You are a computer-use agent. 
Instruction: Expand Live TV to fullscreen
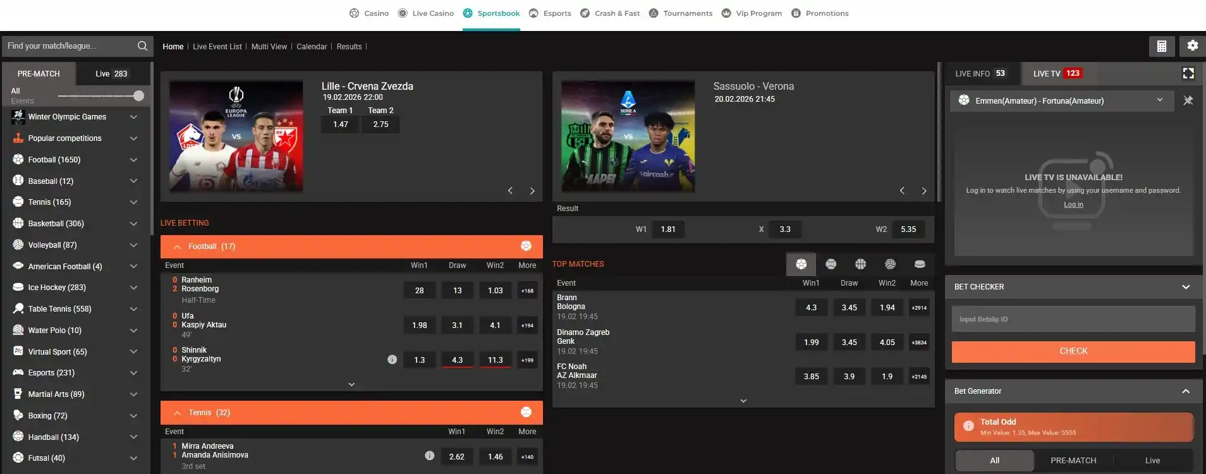point(1188,73)
